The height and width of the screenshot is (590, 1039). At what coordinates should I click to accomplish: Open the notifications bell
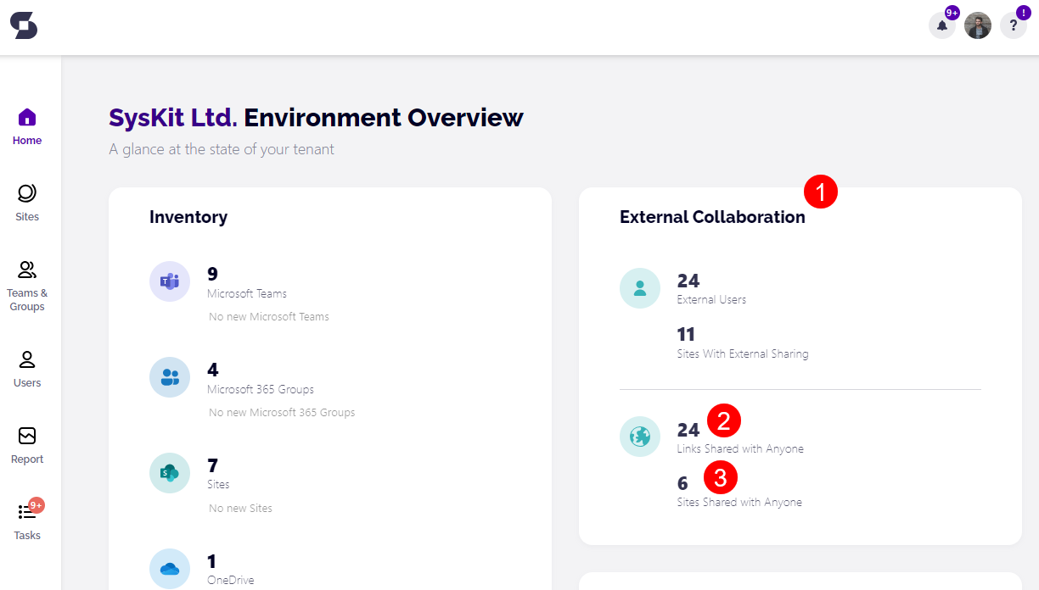[x=941, y=25]
